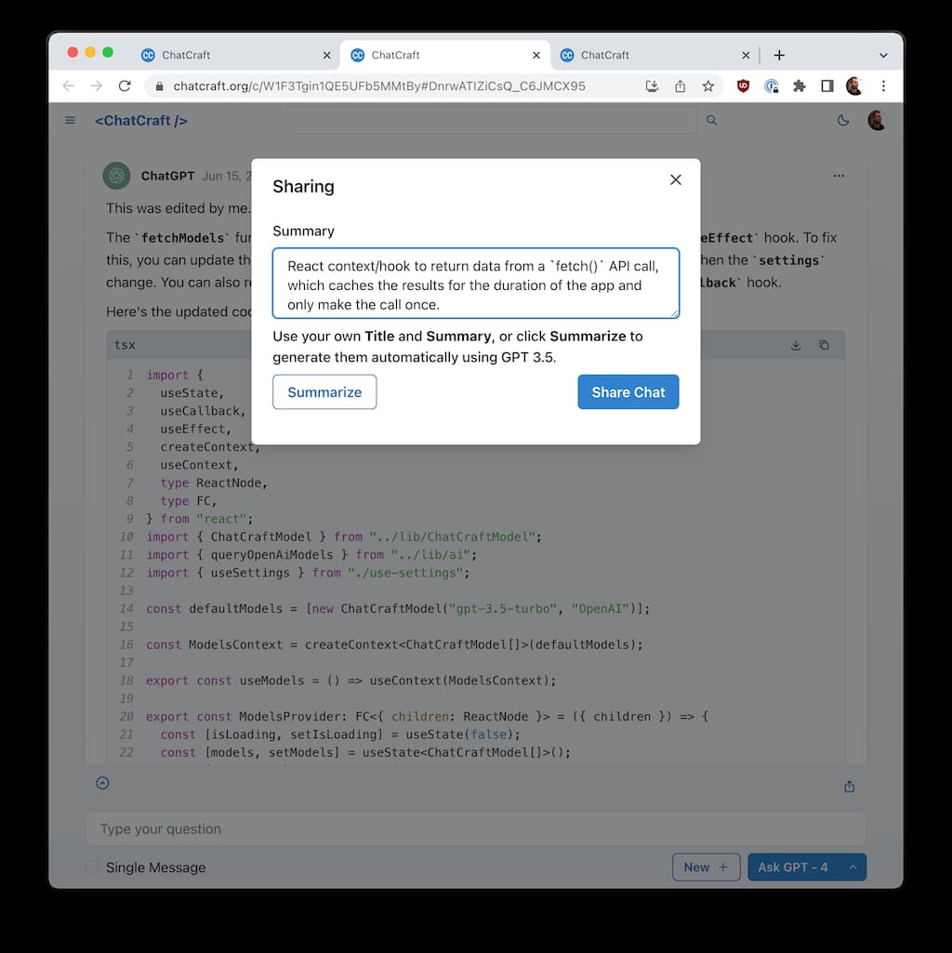Open the Chrome tab search dropdown
The height and width of the screenshot is (953, 952).
coord(883,55)
